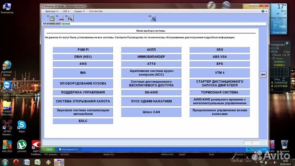
Task: Open the F1 help icon
Action: click(x=51, y=18)
